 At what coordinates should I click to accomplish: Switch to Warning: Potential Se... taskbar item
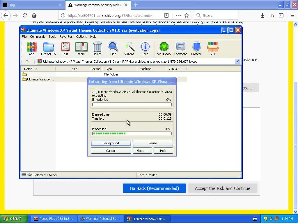pos(100,219)
